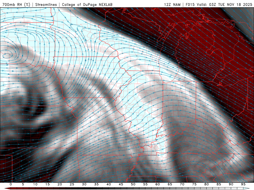Click the '80' label on the color scale
The width and height of the screenshot is (254, 190).
(207, 184)
